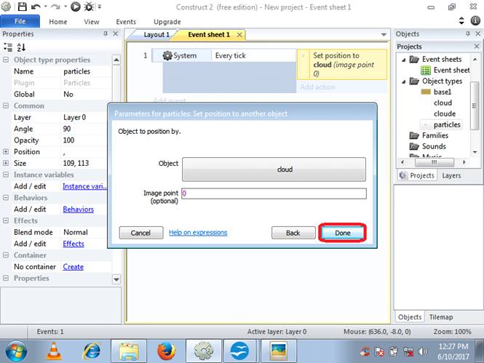The width and height of the screenshot is (484, 363).
Task: Click the Sounds folder icon
Action: click(414, 146)
